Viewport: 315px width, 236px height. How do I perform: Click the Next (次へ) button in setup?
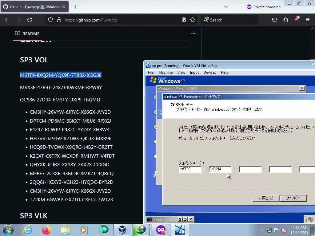pos(293,198)
